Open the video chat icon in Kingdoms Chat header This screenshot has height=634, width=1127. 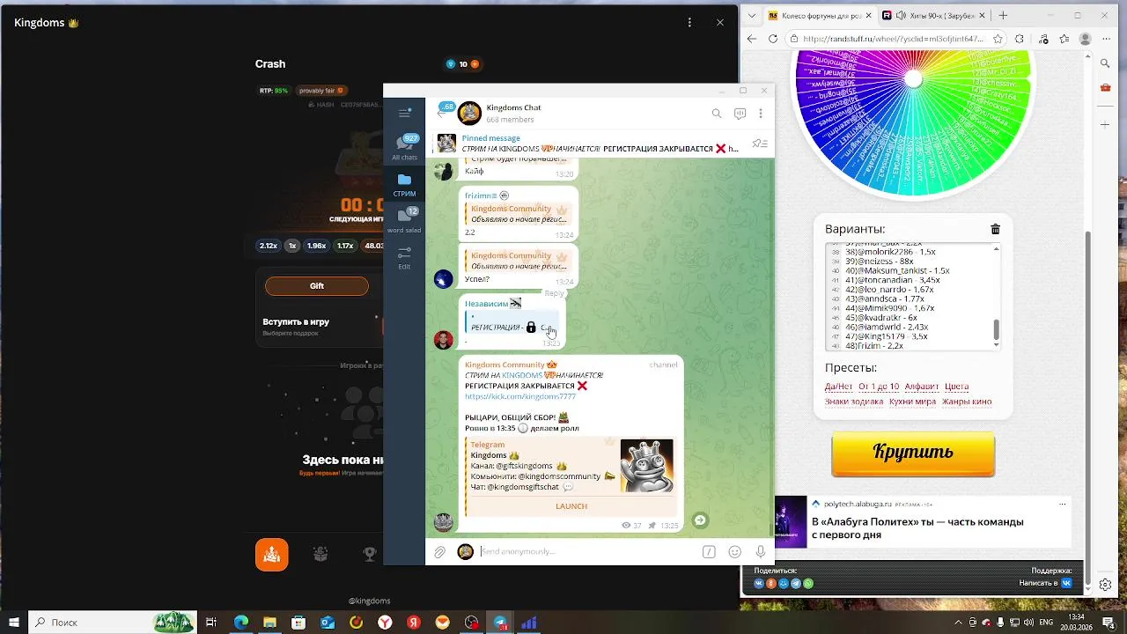coord(740,114)
